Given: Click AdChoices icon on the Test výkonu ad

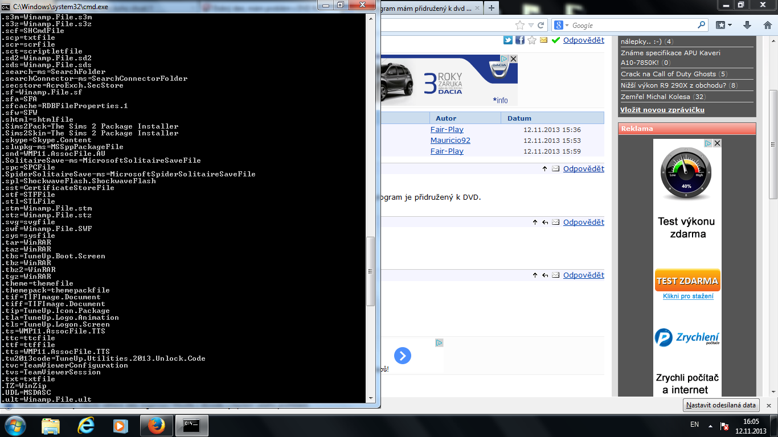Looking at the screenshot, I should tap(709, 143).
